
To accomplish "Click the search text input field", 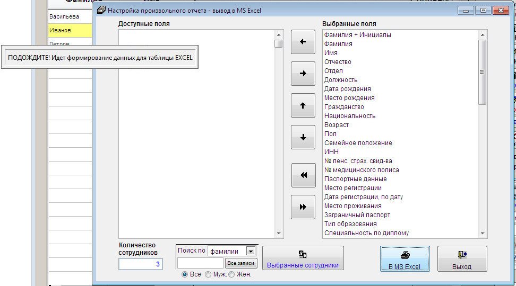I will (201, 263).
